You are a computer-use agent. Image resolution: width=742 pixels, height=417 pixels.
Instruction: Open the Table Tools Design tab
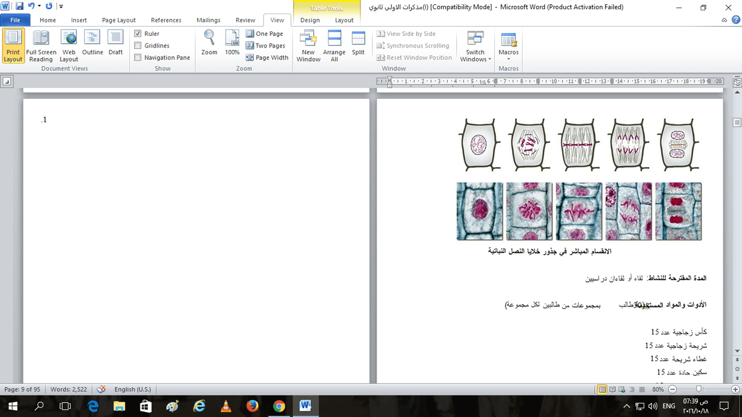310,20
